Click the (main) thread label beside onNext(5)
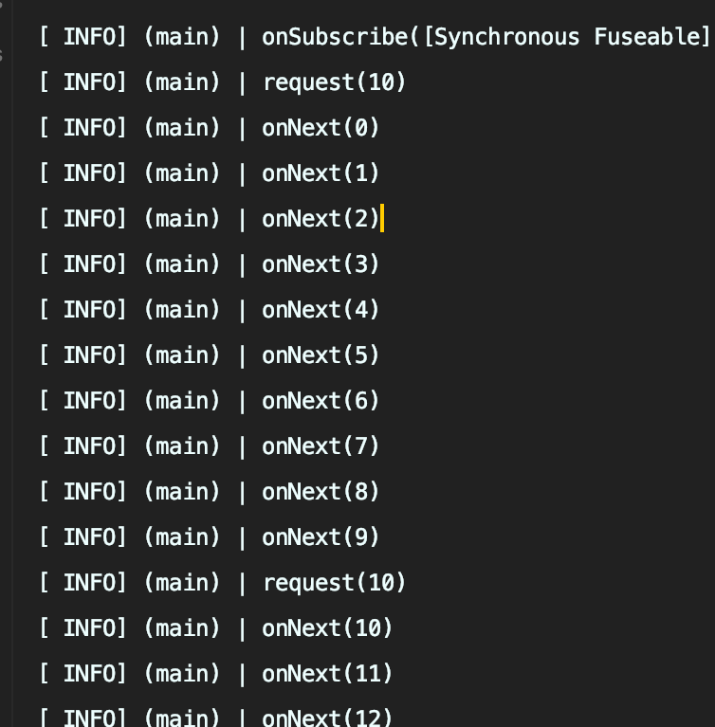The width and height of the screenshot is (715, 727). pos(182,355)
